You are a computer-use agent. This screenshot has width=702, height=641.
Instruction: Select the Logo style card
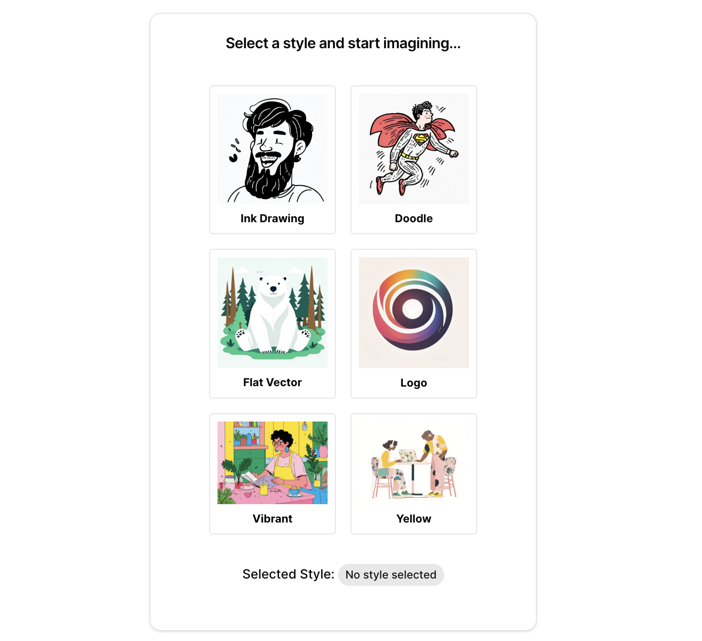pyautogui.click(x=414, y=324)
